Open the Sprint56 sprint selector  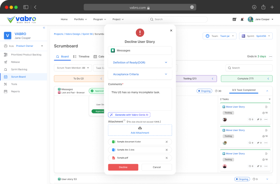(x=256, y=36)
